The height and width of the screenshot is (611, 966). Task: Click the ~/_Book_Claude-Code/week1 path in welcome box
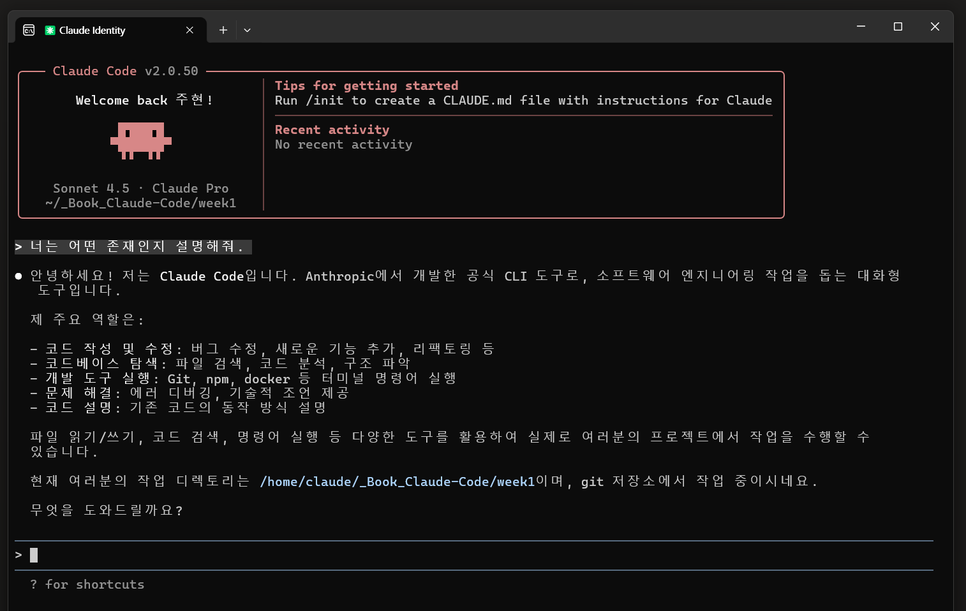point(141,203)
